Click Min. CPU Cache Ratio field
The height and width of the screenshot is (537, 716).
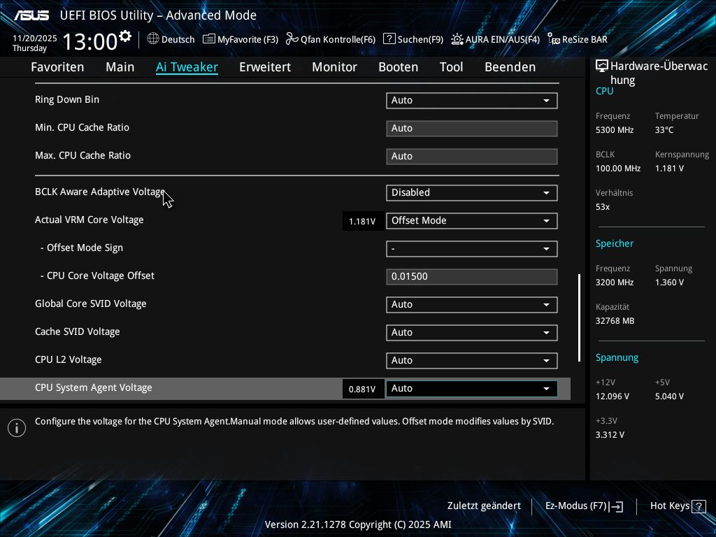click(x=472, y=129)
